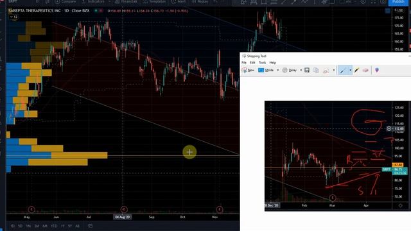Click the Alert button in chart toolbar
This screenshot has width=411, height=231.
[179, 1]
